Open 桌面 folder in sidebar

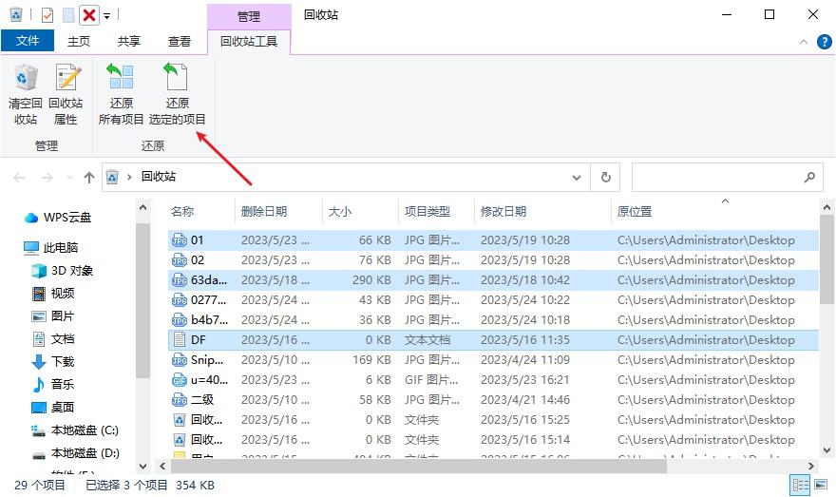click(53, 408)
